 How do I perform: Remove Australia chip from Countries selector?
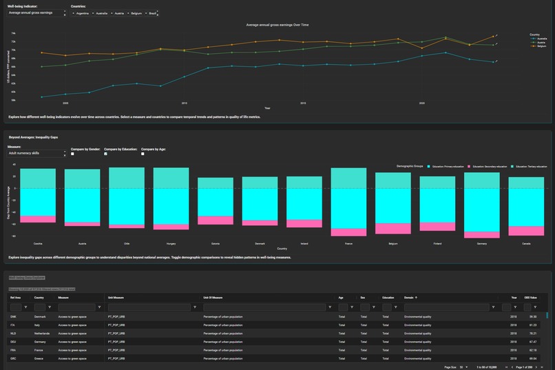tap(93, 14)
